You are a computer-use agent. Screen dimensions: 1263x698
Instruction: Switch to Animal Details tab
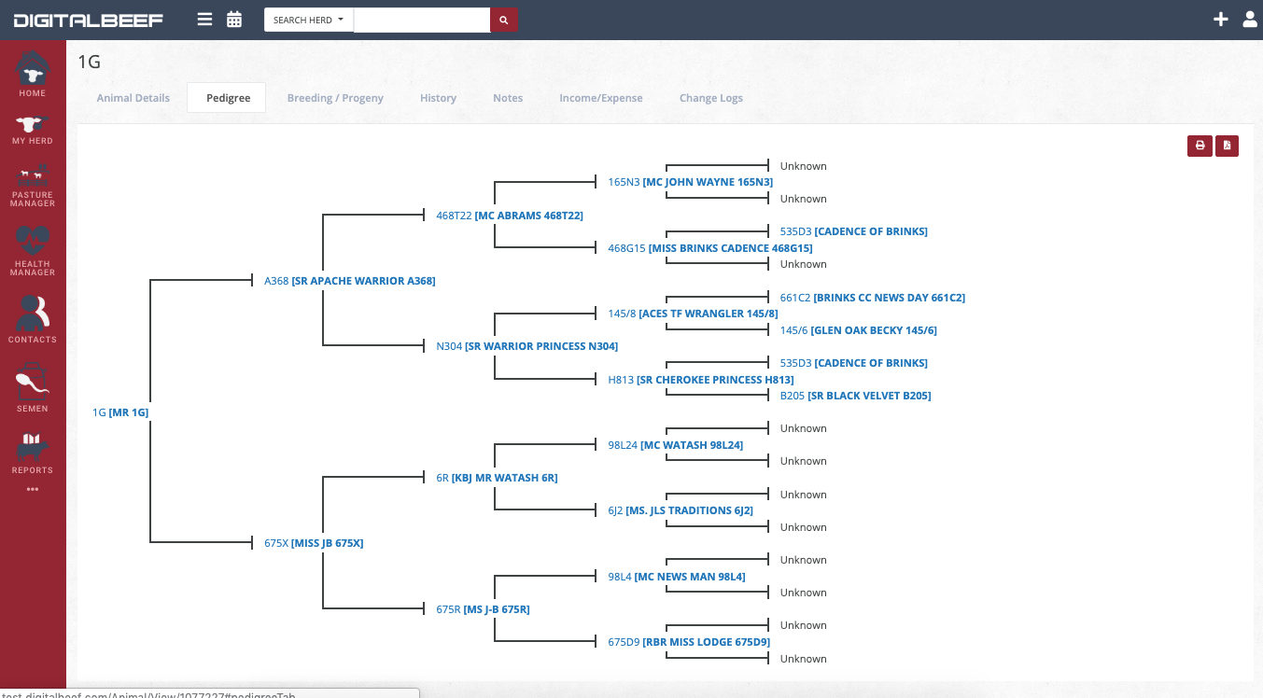(x=133, y=98)
